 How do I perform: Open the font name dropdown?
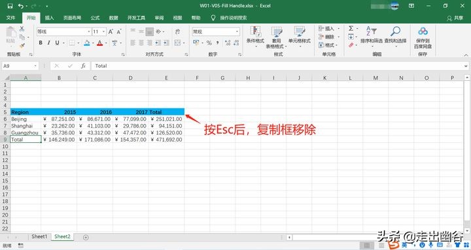pos(89,31)
